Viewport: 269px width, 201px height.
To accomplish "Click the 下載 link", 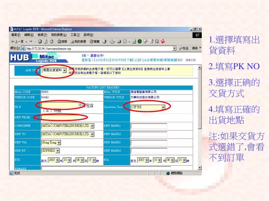I will click(130, 60).
